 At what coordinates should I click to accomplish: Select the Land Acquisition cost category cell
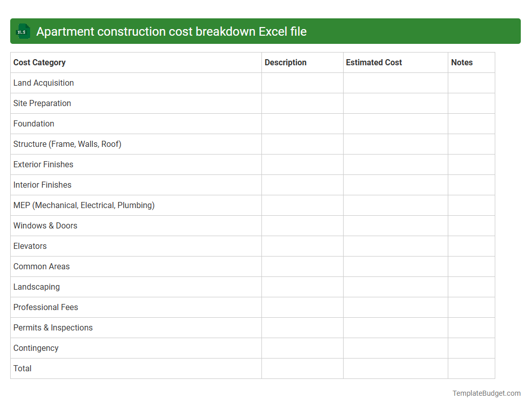tap(43, 83)
